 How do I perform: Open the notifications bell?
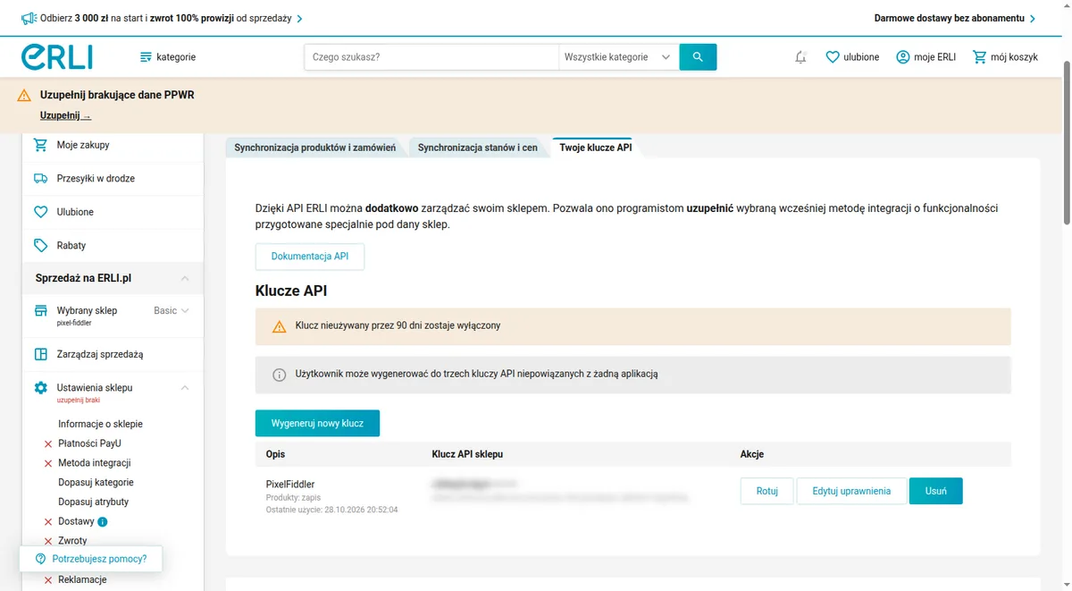[x=800, y=57]
